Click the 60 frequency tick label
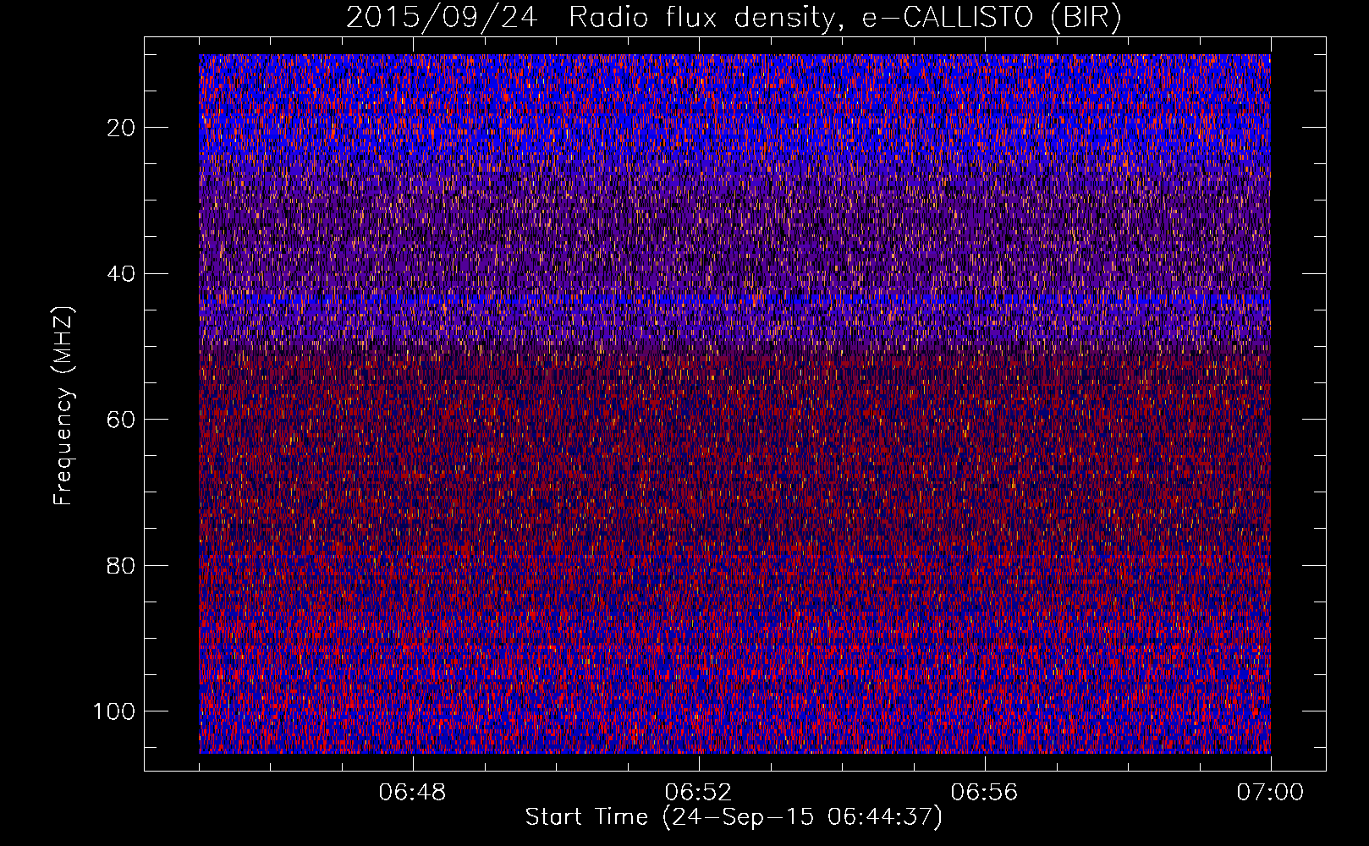This screenshot has height=846, width=1369. point(122,420)
